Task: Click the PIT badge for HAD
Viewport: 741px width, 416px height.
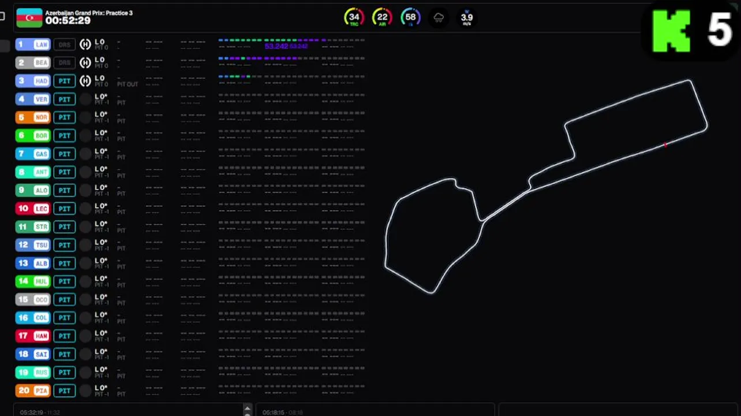Action: (x=65, y=81)
